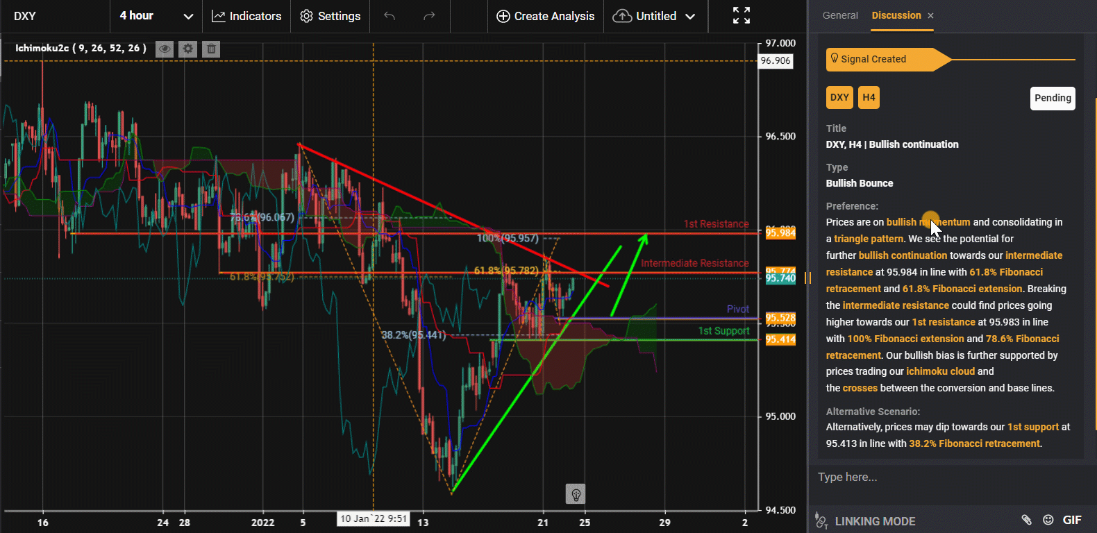Click 'ichimoku cloud' highlighted text

[x=940, y=371]
